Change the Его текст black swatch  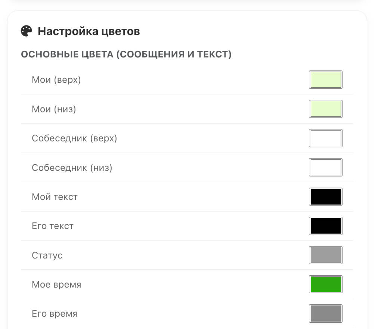[x=325, y=226]
